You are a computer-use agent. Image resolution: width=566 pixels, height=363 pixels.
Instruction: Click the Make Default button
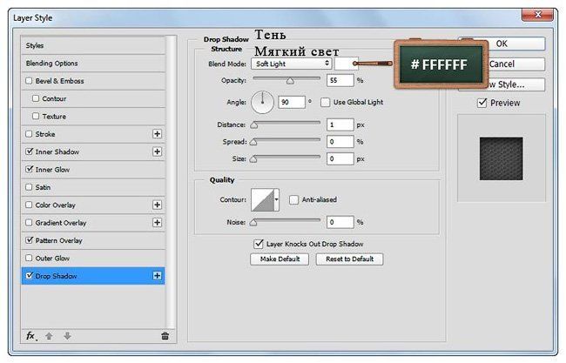(280, 259)
